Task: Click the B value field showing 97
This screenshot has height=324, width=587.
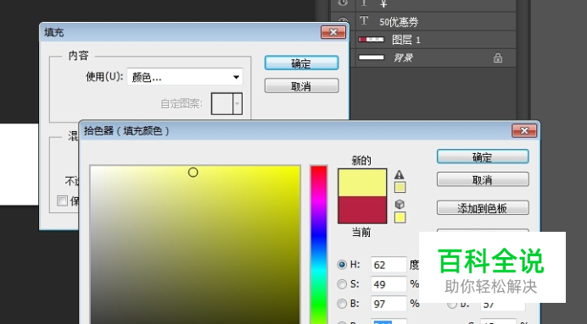Action: click(389, 304)
